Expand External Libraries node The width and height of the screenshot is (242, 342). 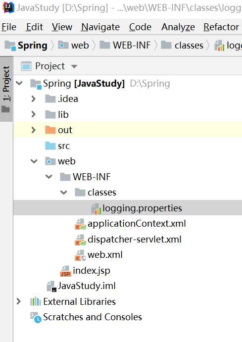tap(19, 301)
